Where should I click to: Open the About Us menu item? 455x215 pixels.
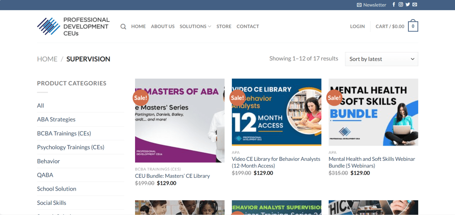tap(163, 27)
